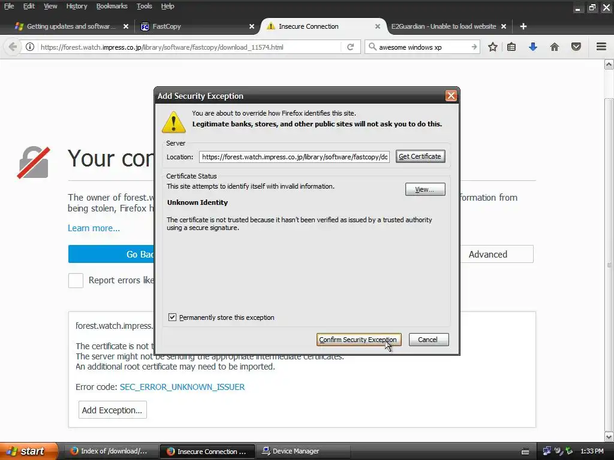Click the 1:33 PM system clock
This screenshot has width=614, height=460.
point(592,451)
